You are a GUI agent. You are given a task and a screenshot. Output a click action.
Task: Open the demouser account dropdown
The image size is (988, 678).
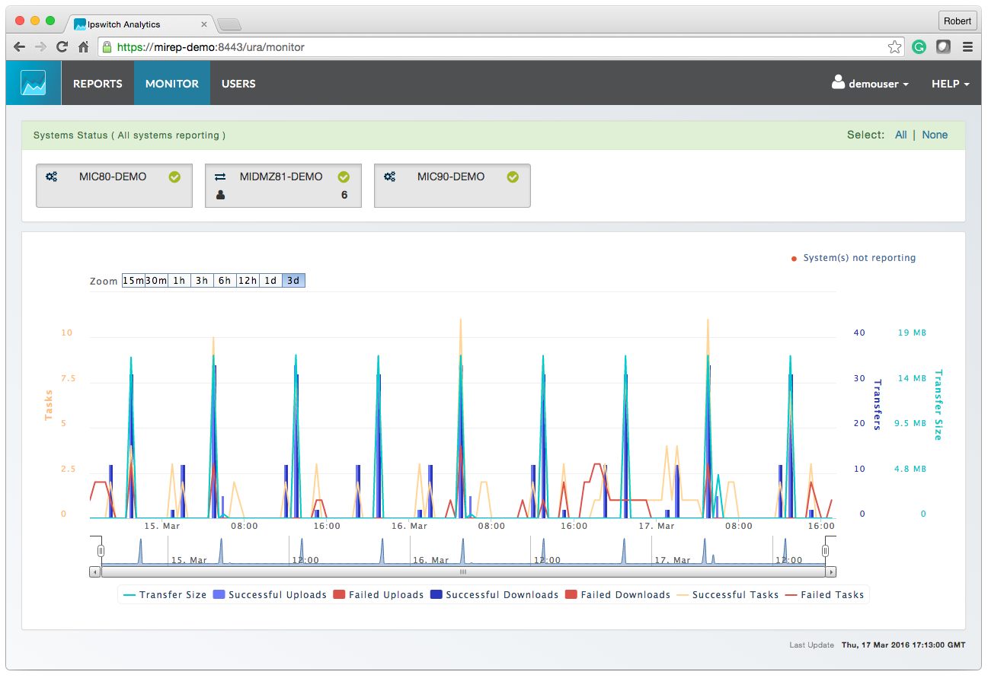pyautogui.click(x=871, y=84)
